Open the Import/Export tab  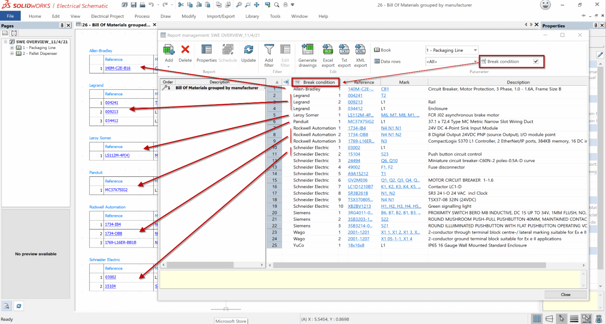221,16
